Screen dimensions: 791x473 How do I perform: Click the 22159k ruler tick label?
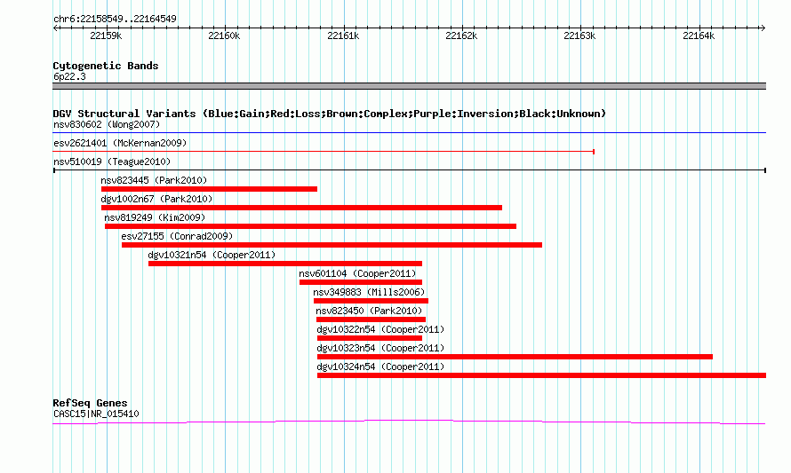106,35
